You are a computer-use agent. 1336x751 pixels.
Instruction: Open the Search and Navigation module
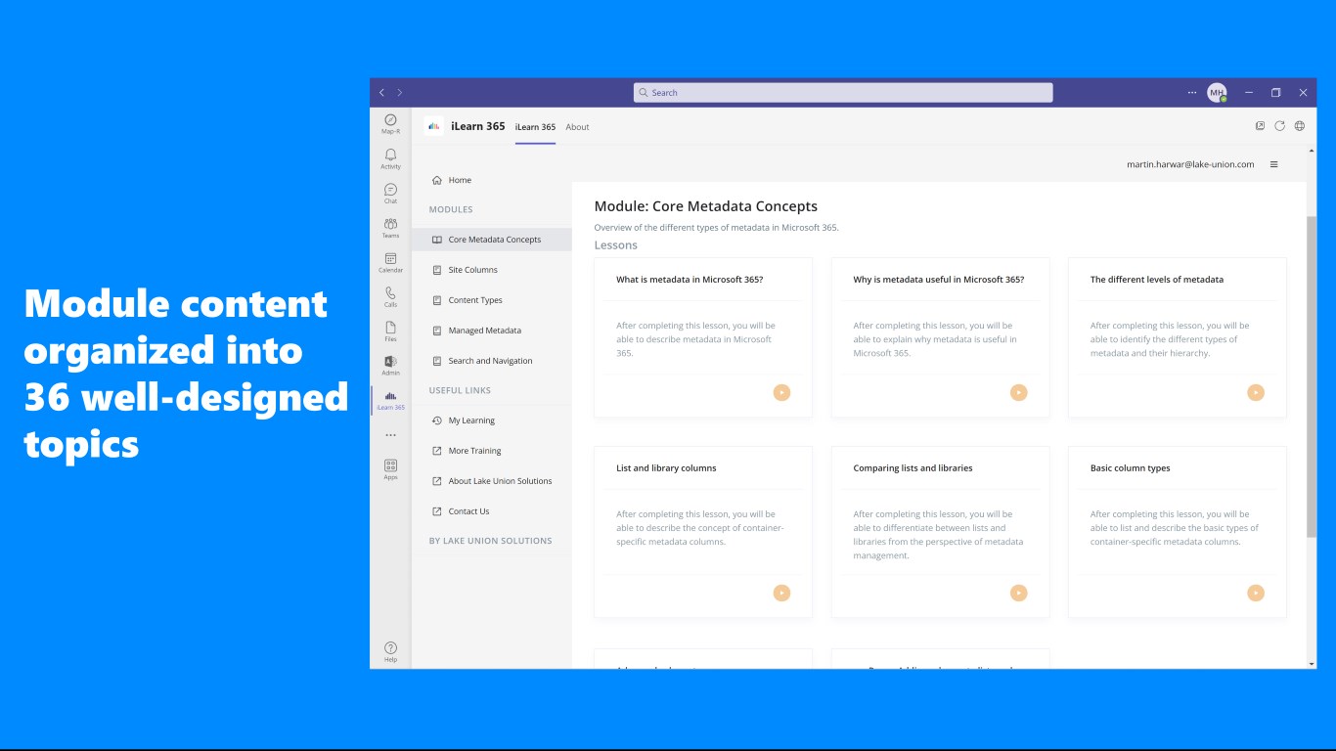point(491,361)
